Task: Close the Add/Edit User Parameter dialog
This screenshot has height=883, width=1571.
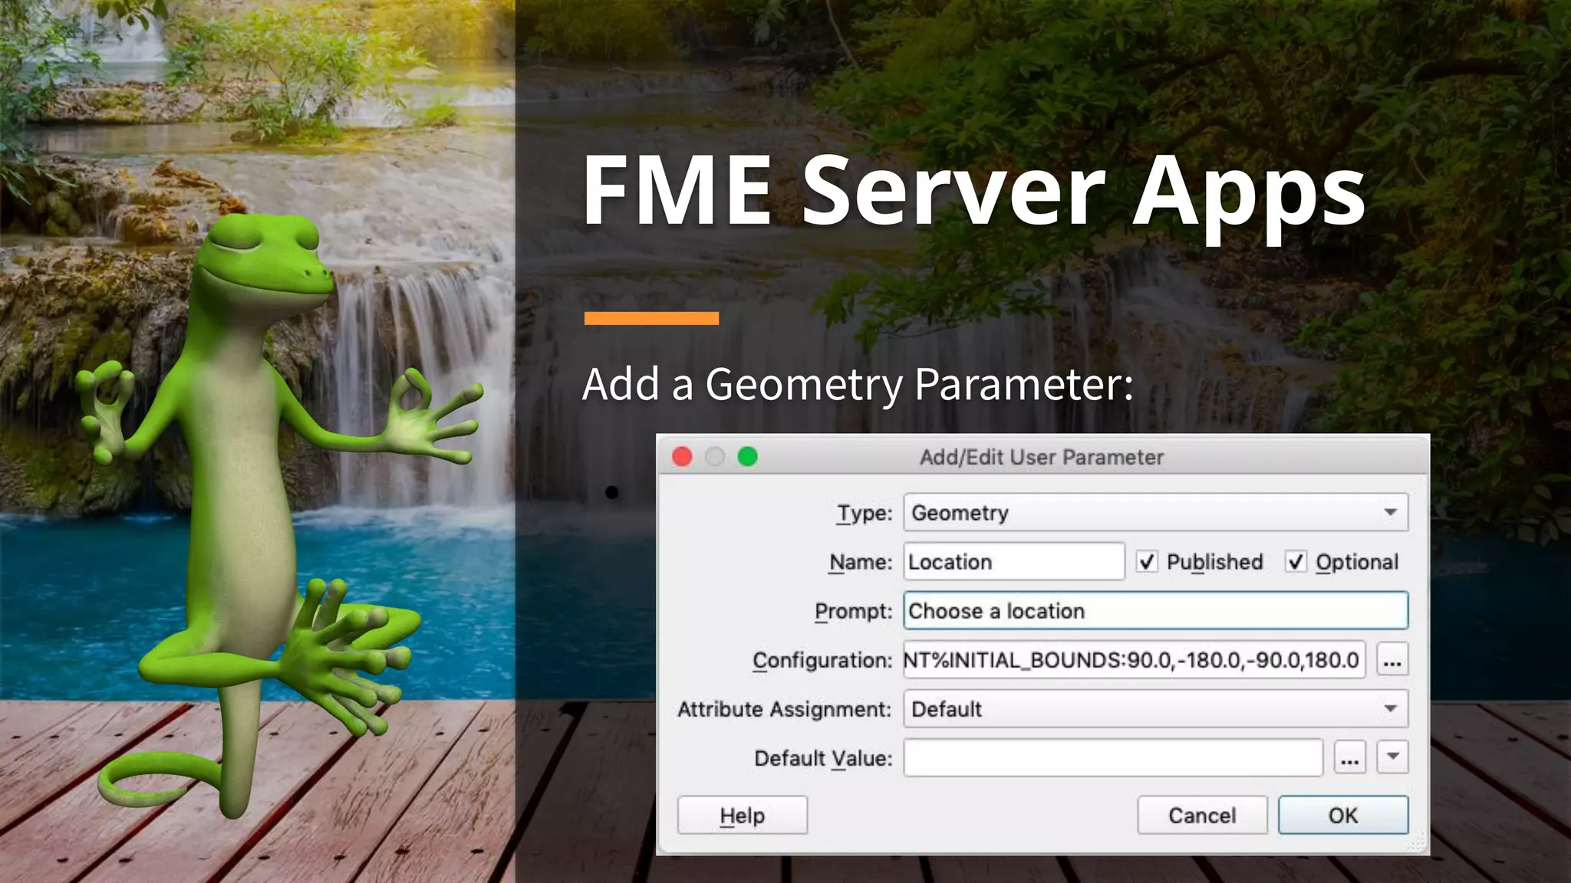Action: [x=682, y=458]
